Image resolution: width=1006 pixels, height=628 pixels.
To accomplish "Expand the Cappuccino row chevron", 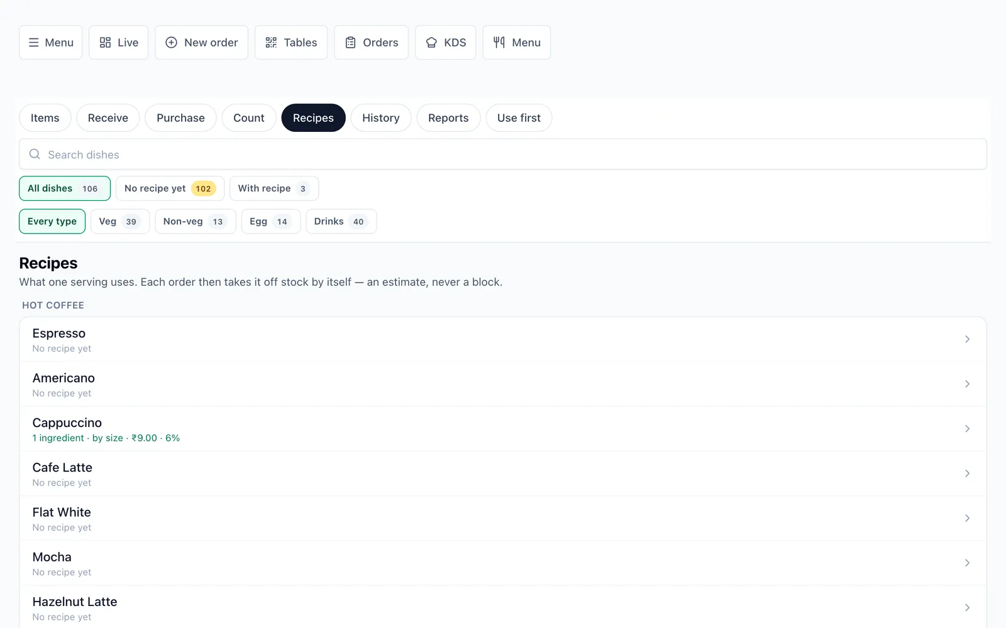I will pyautogui.click(x=967, y=429).
